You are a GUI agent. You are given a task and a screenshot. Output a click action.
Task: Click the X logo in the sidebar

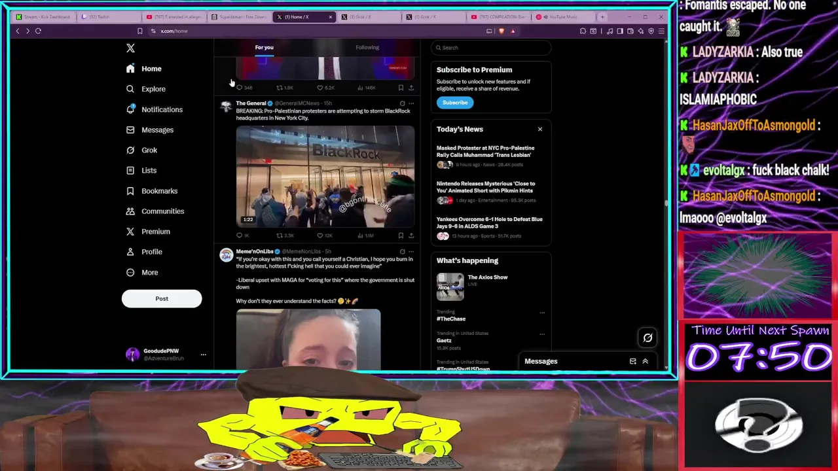[x=130, y=48]
